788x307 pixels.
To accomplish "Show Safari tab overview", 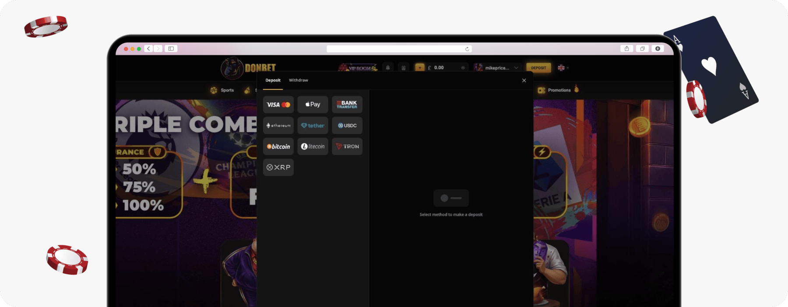I will pyautogui.click(x=642, y=49).
